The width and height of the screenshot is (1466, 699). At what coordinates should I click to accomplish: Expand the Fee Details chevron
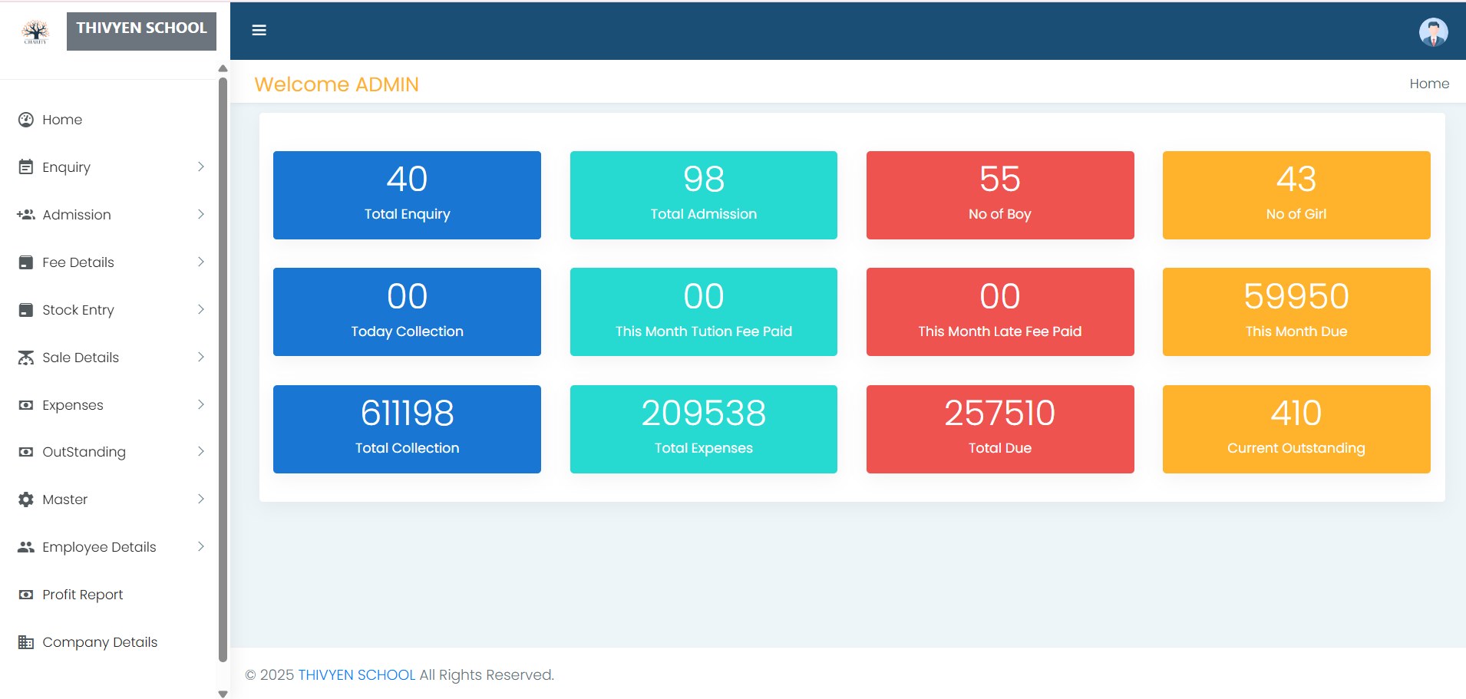(x=201, y=262)
